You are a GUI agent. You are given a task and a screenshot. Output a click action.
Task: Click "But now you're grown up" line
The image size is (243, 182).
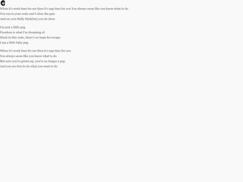coord(32,61)
